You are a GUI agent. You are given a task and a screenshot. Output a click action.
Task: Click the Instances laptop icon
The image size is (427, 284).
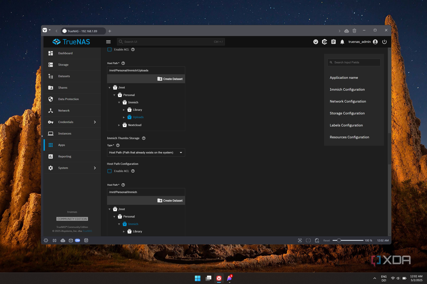[x=51, y=133]
